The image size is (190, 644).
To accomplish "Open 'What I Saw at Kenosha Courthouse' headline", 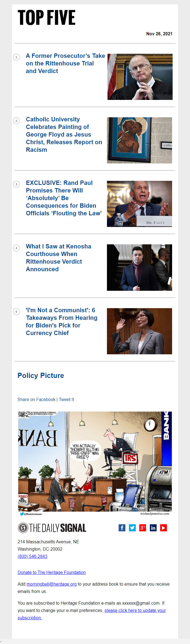I will point(59,258).
